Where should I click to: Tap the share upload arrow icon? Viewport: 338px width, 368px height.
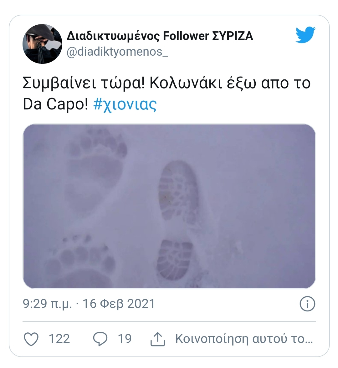tap(158, 339)
